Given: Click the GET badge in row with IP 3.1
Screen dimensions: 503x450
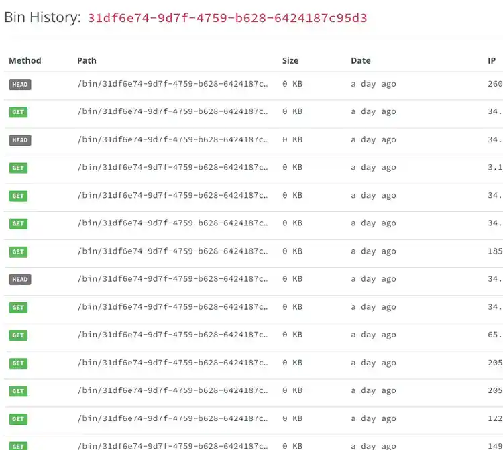Looking at the screenshot, I should coord(18,168).
